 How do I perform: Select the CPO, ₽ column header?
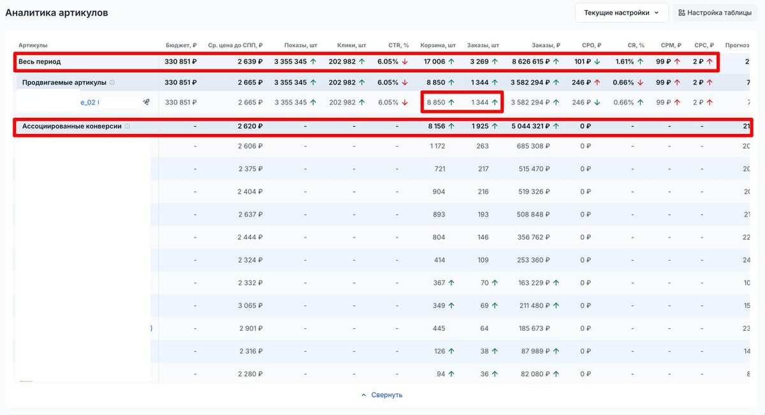click(592, 45)
